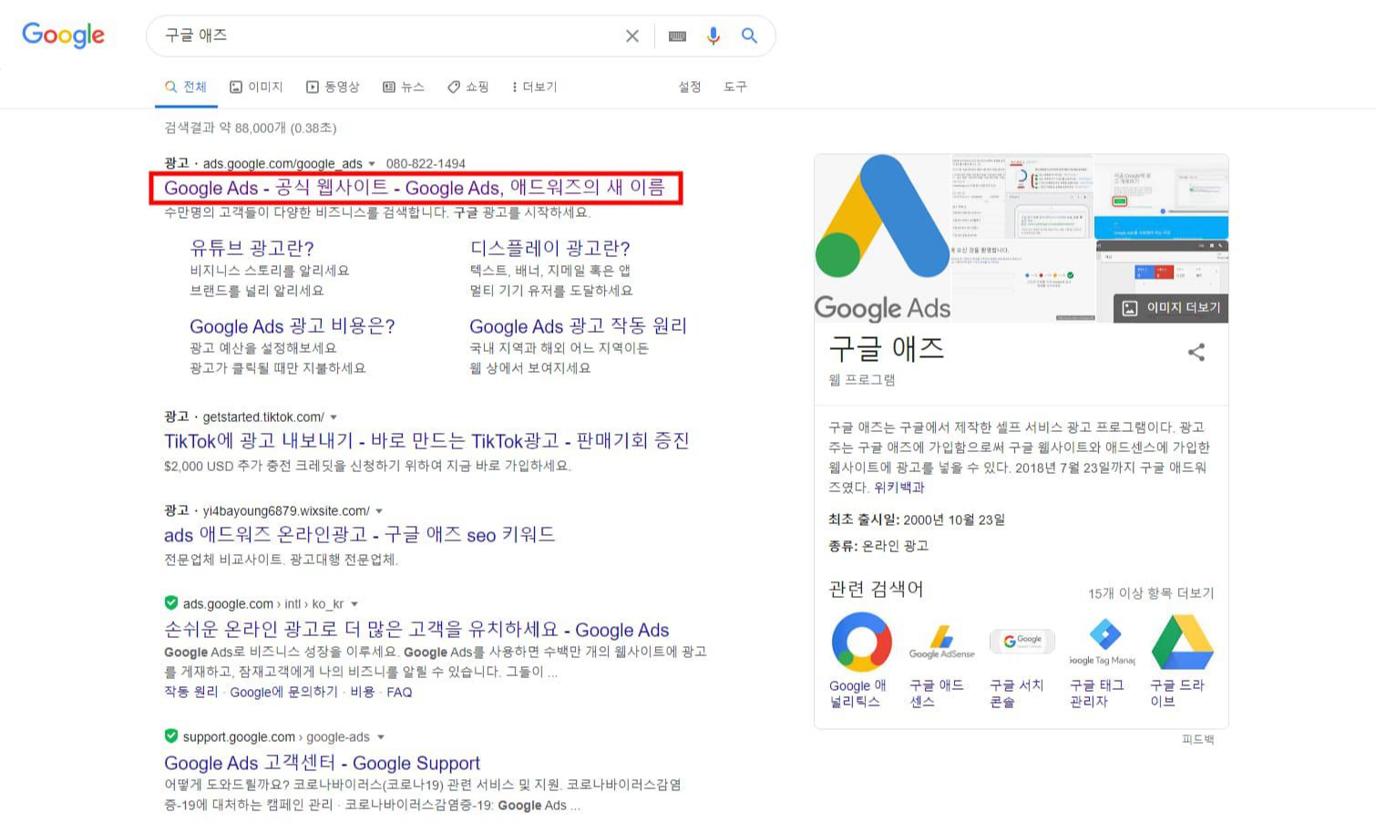1376x833 pixels.
Task: Expand ad options for ads.google.com/google_ads
Action: tap(372, 164)
